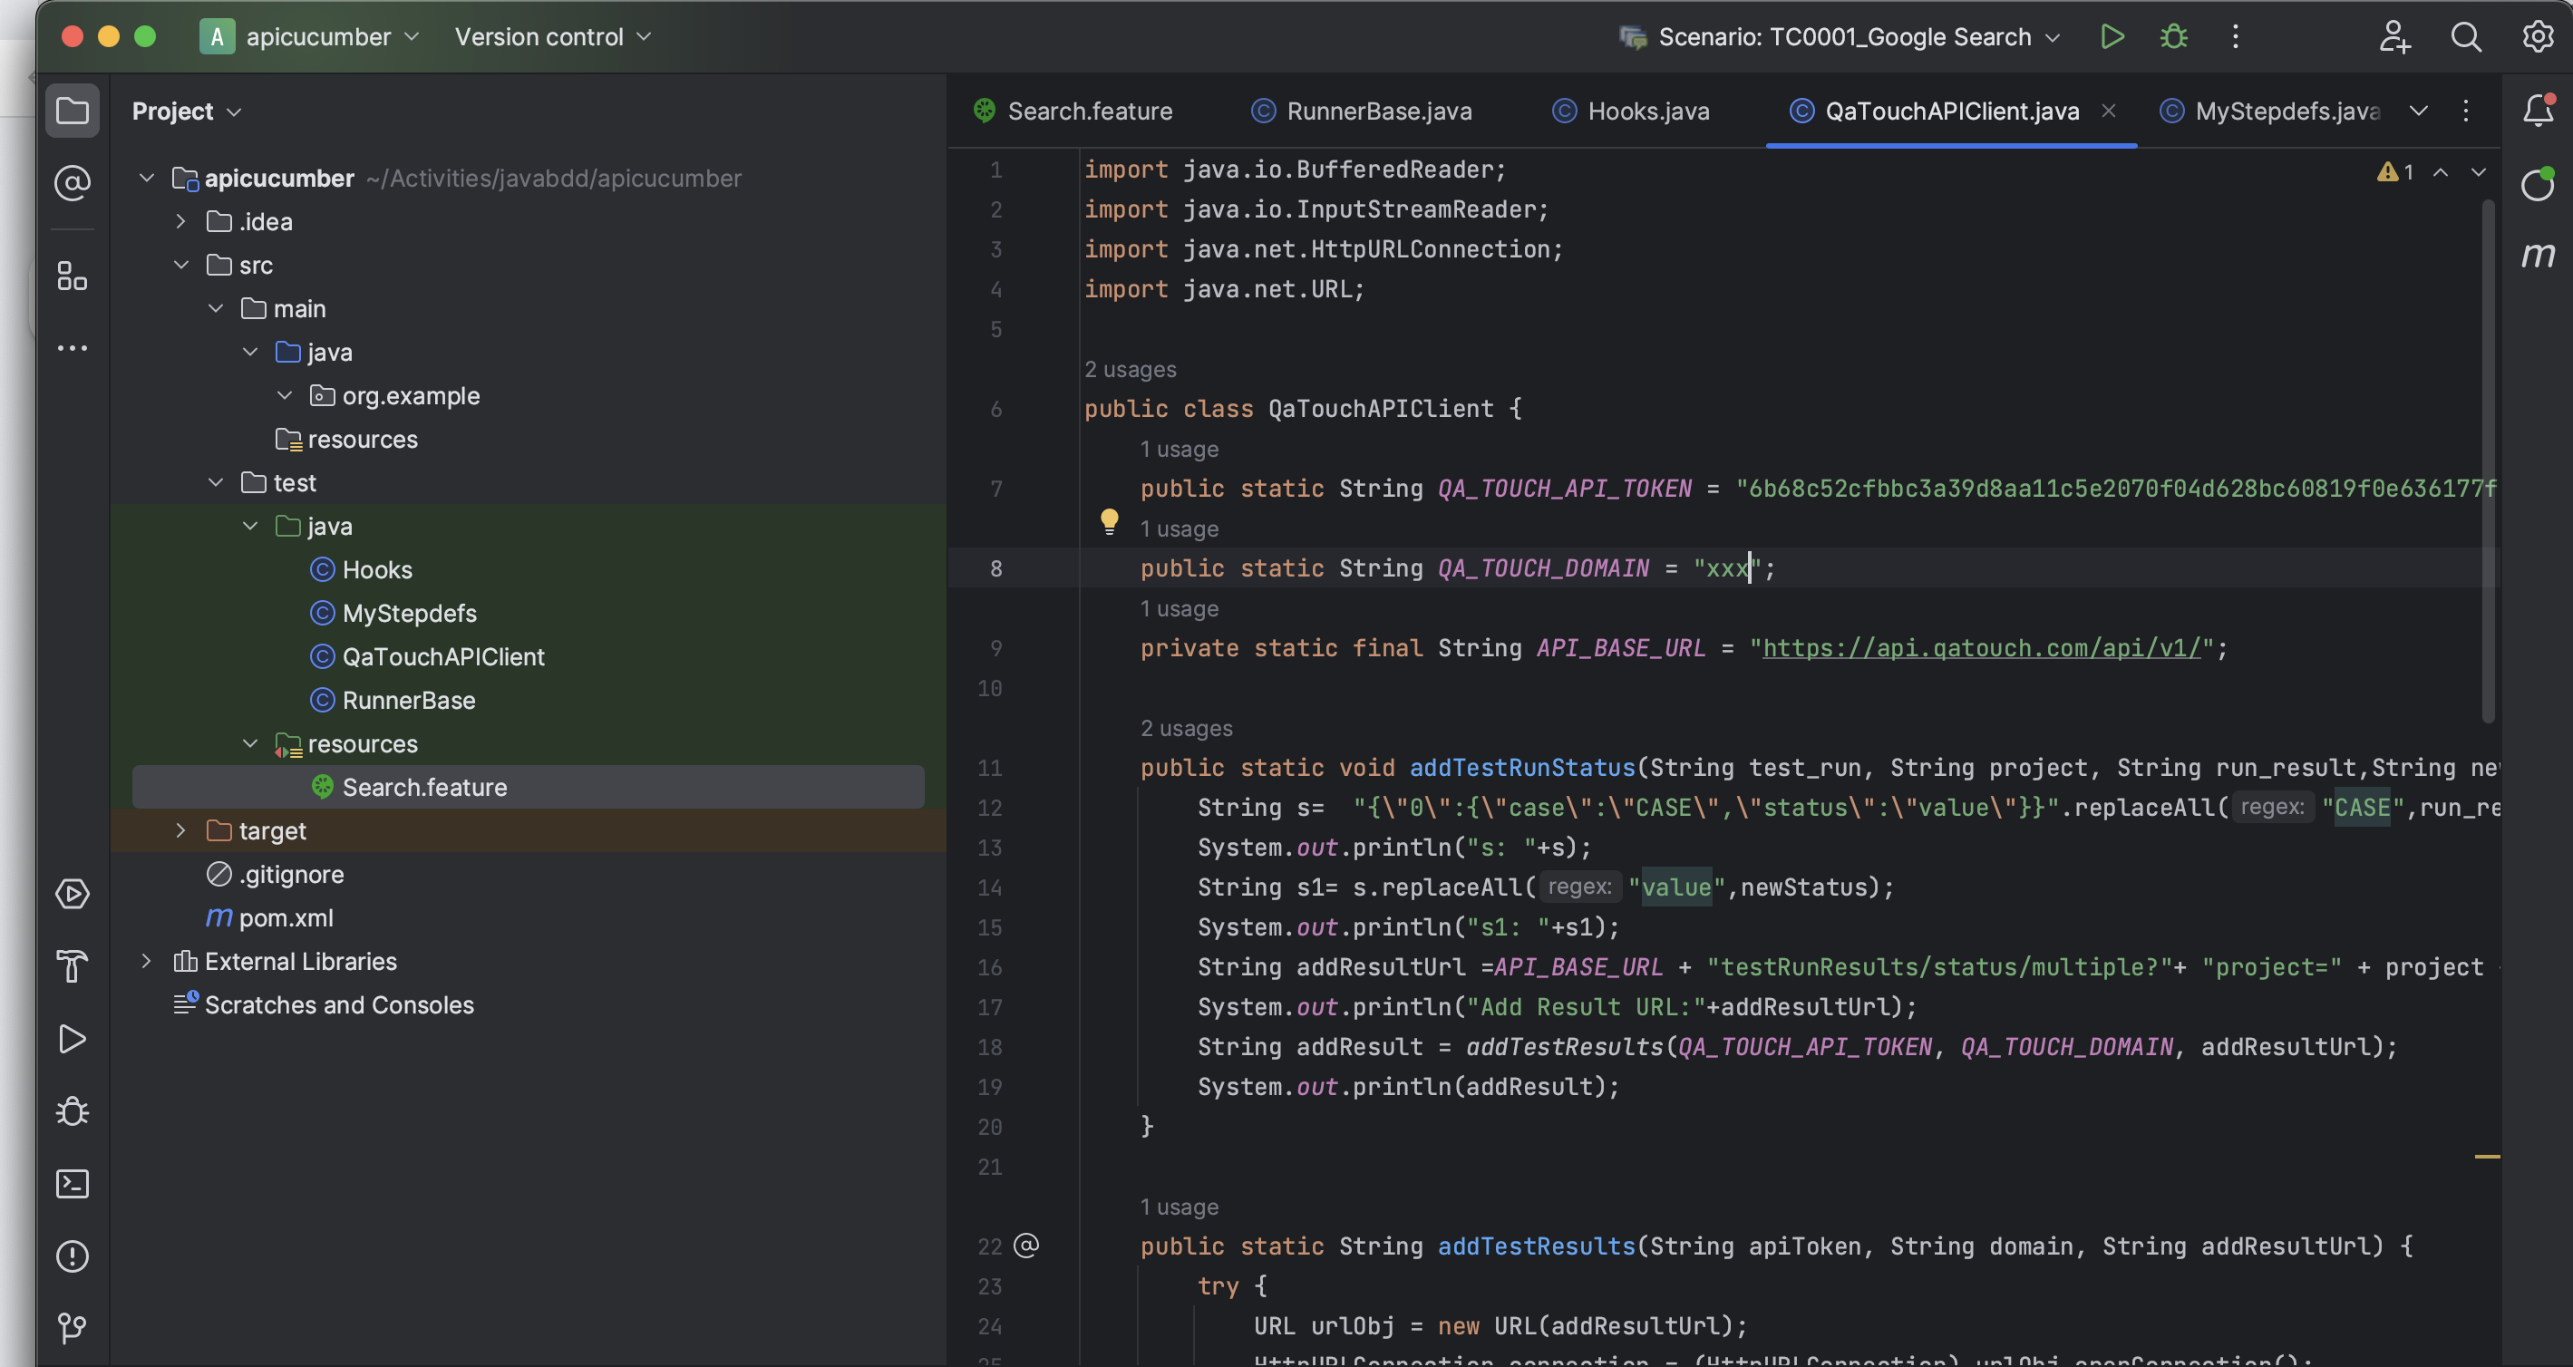Screen dimensions: 2573x1367
Task: Click line number 11 in gutter
Action: [989, 768]
